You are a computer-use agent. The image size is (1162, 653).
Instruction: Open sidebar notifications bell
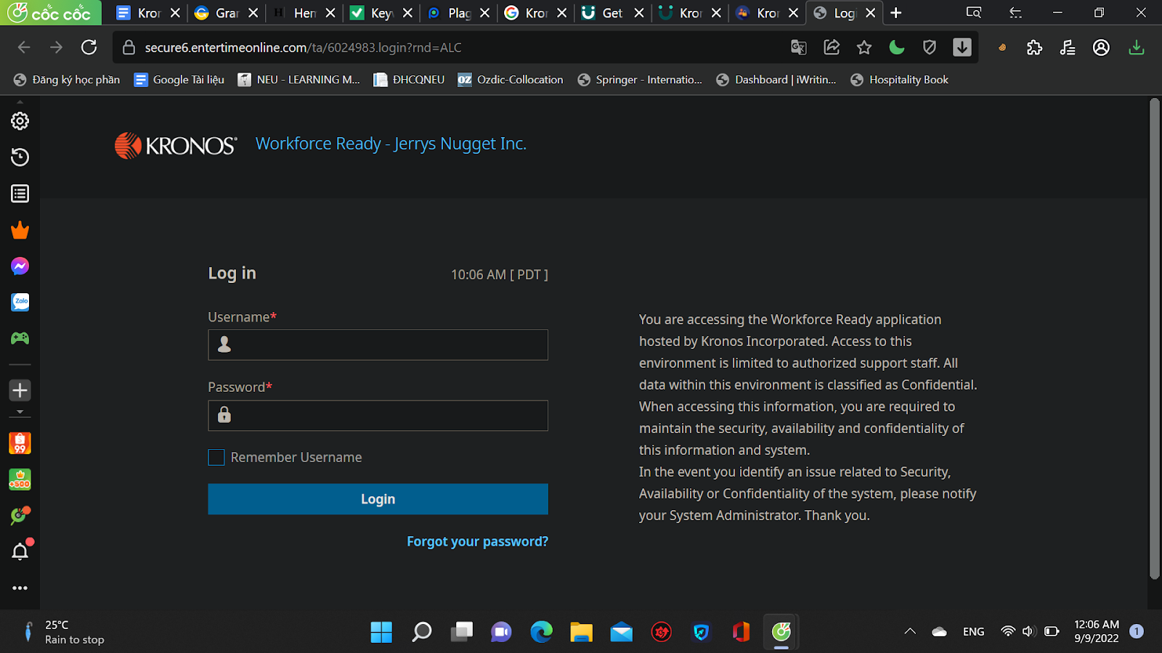pos(20,552)
